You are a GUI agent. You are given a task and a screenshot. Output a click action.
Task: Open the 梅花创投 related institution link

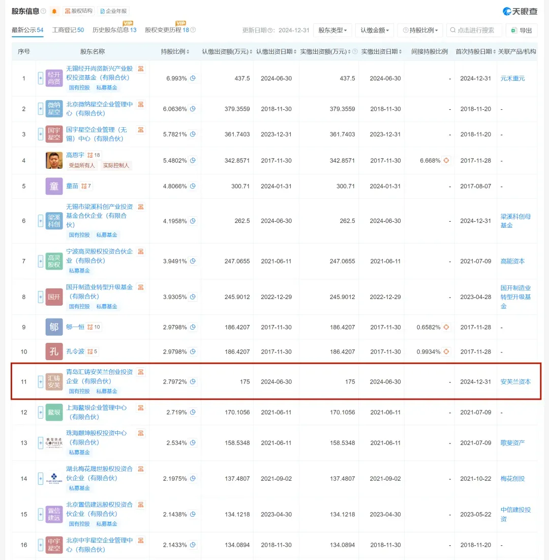click(512, 478)
